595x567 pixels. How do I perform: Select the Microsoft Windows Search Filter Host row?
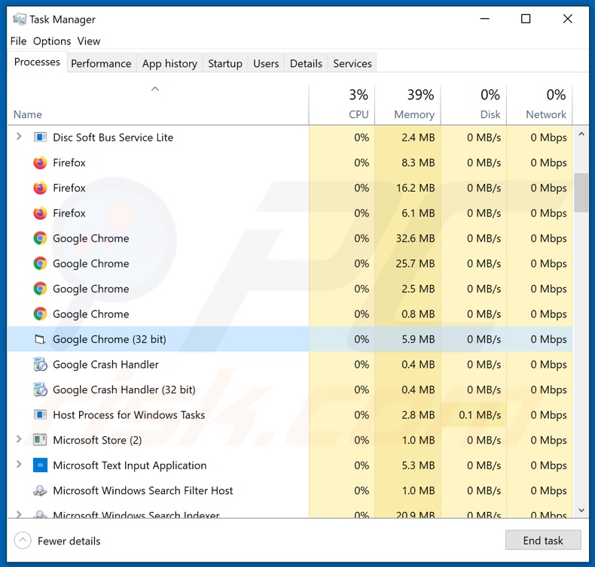pyautogui.click(x=290, y=490)
